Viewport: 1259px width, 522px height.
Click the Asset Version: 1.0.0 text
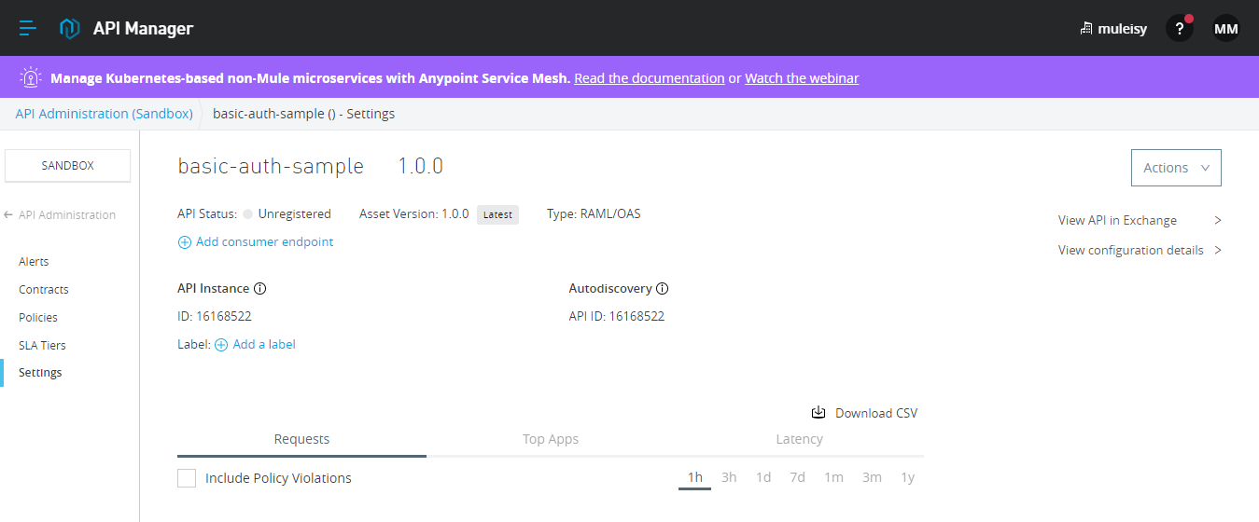click(414, 214)
